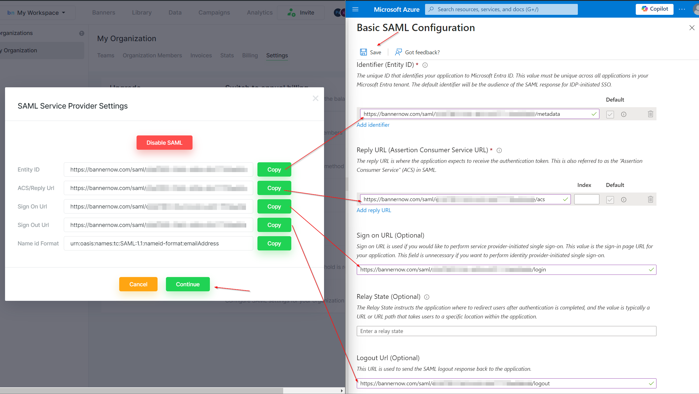Click the Invite button
This screenshot has height=394, width=699.
click(x=301, y=13)
